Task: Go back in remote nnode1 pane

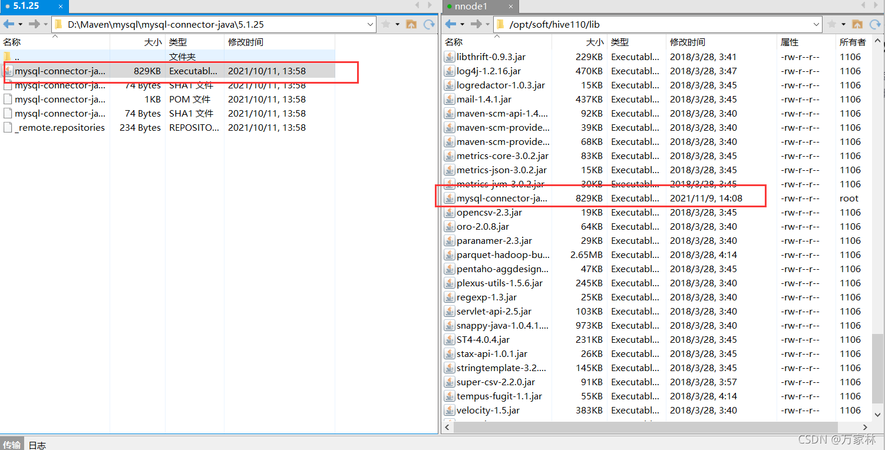Action: (x=451, y=24)
